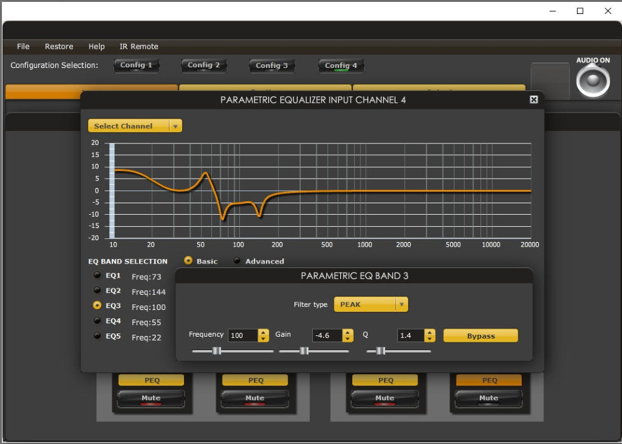Screen dimensions: 622x444
Task: Click the Bypass button
Action: [480, 335]
